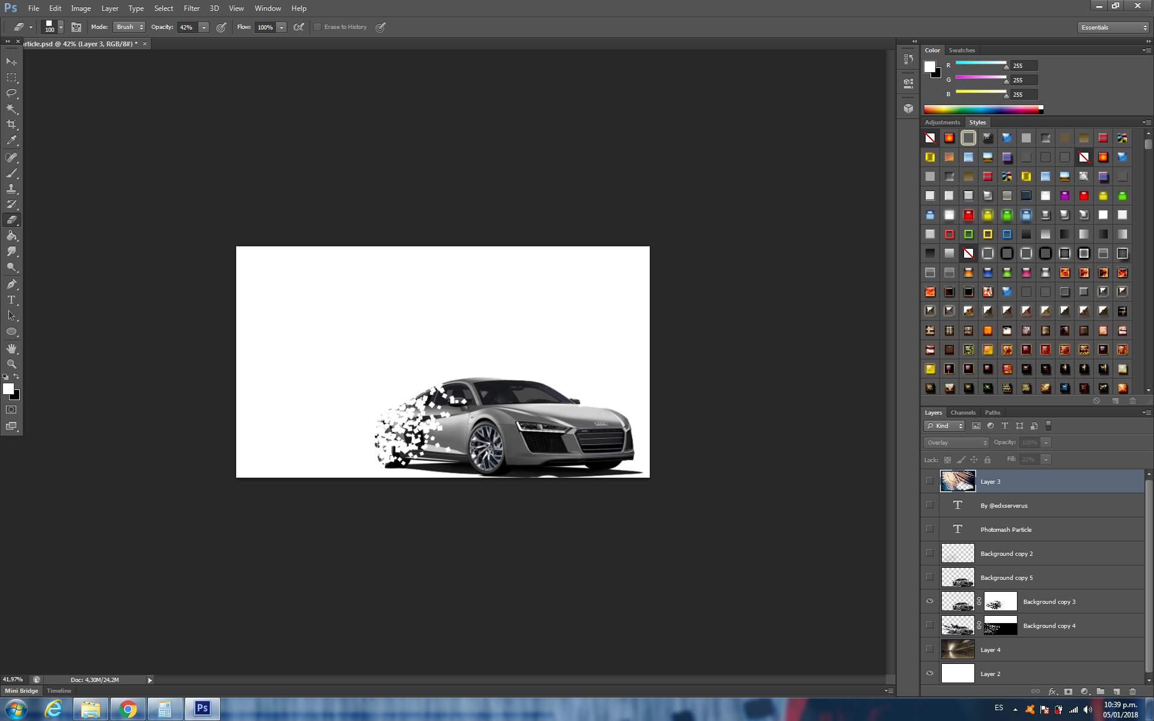Screen dimensions: 1154x721
Task: Click the color spectrum ramp
Action: (x=982, y=109)
